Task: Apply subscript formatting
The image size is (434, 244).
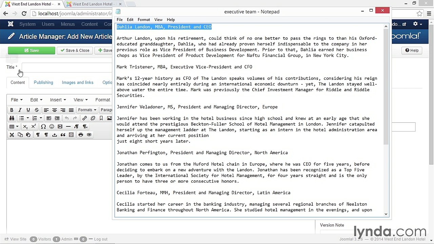Action: pyautogui.click(x=25, y=126)
